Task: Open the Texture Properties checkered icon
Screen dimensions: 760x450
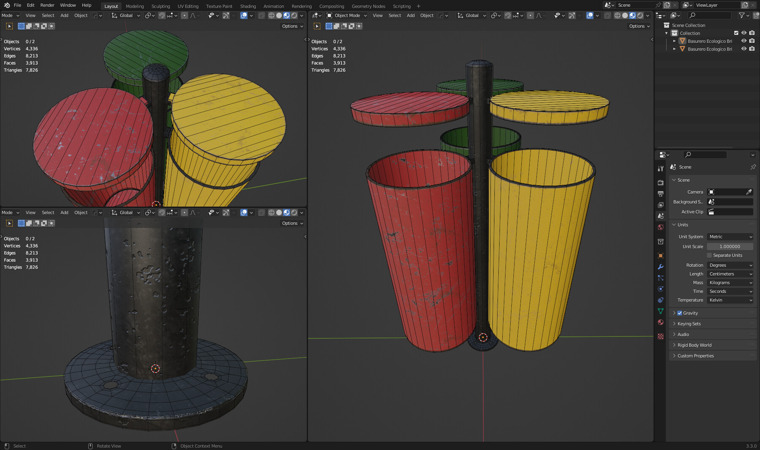Action: point(661,336)
